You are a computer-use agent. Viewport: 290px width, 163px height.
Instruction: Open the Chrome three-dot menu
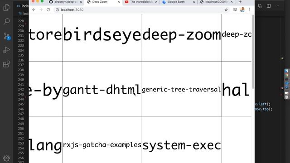[x=250, y=10]
